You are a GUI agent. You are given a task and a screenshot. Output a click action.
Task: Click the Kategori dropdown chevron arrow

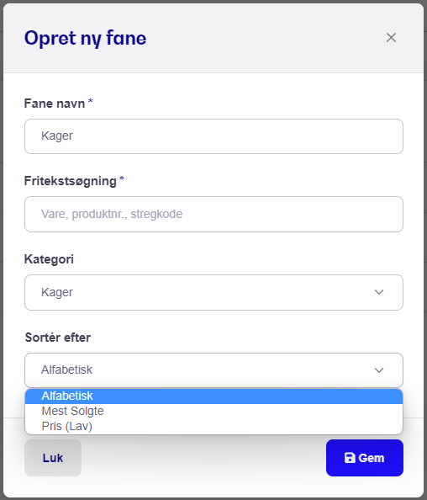[379, 292]
